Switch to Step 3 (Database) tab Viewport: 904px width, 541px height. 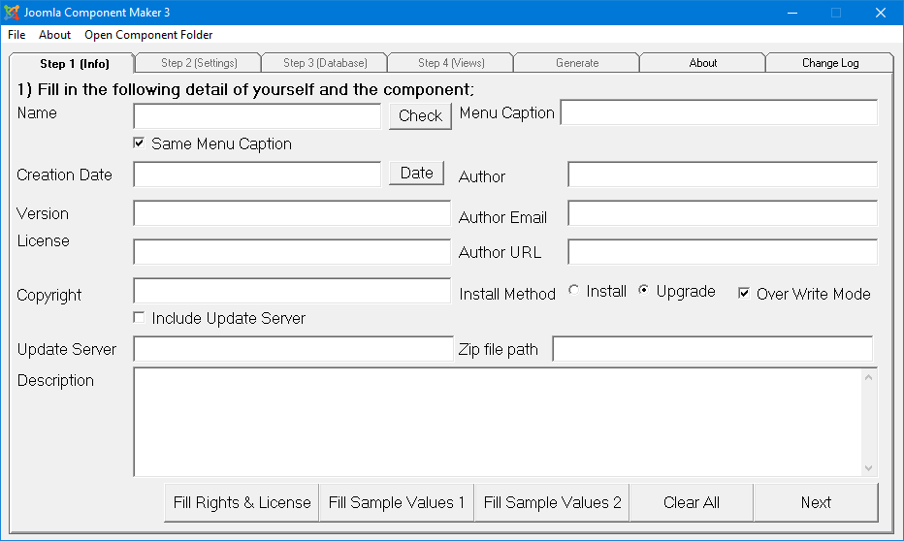(325, 63)
